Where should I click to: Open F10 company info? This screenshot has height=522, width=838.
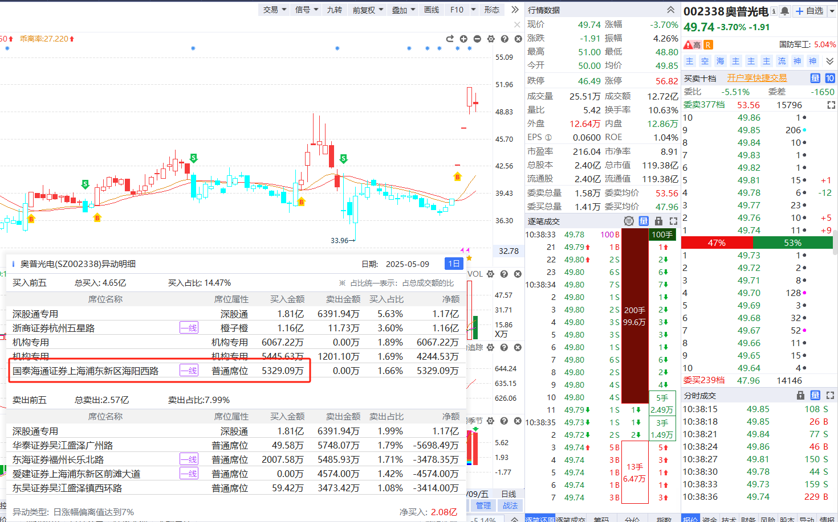point(457,10)
